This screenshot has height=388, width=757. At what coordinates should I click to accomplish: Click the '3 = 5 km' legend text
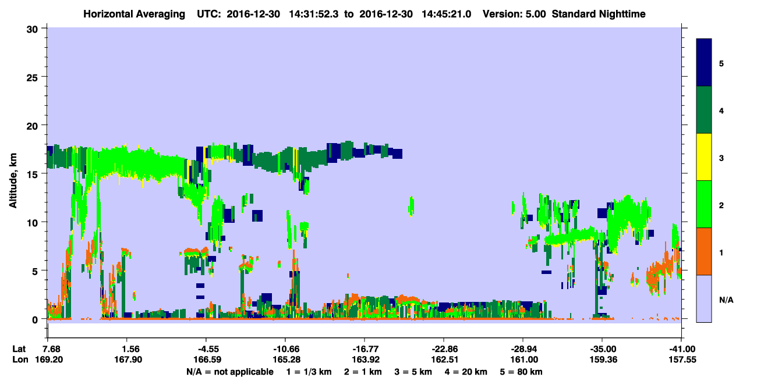pyautogui.click(x=413, y=372)
